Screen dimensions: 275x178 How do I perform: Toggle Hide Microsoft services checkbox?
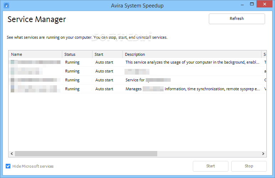[x=8, y=166]
